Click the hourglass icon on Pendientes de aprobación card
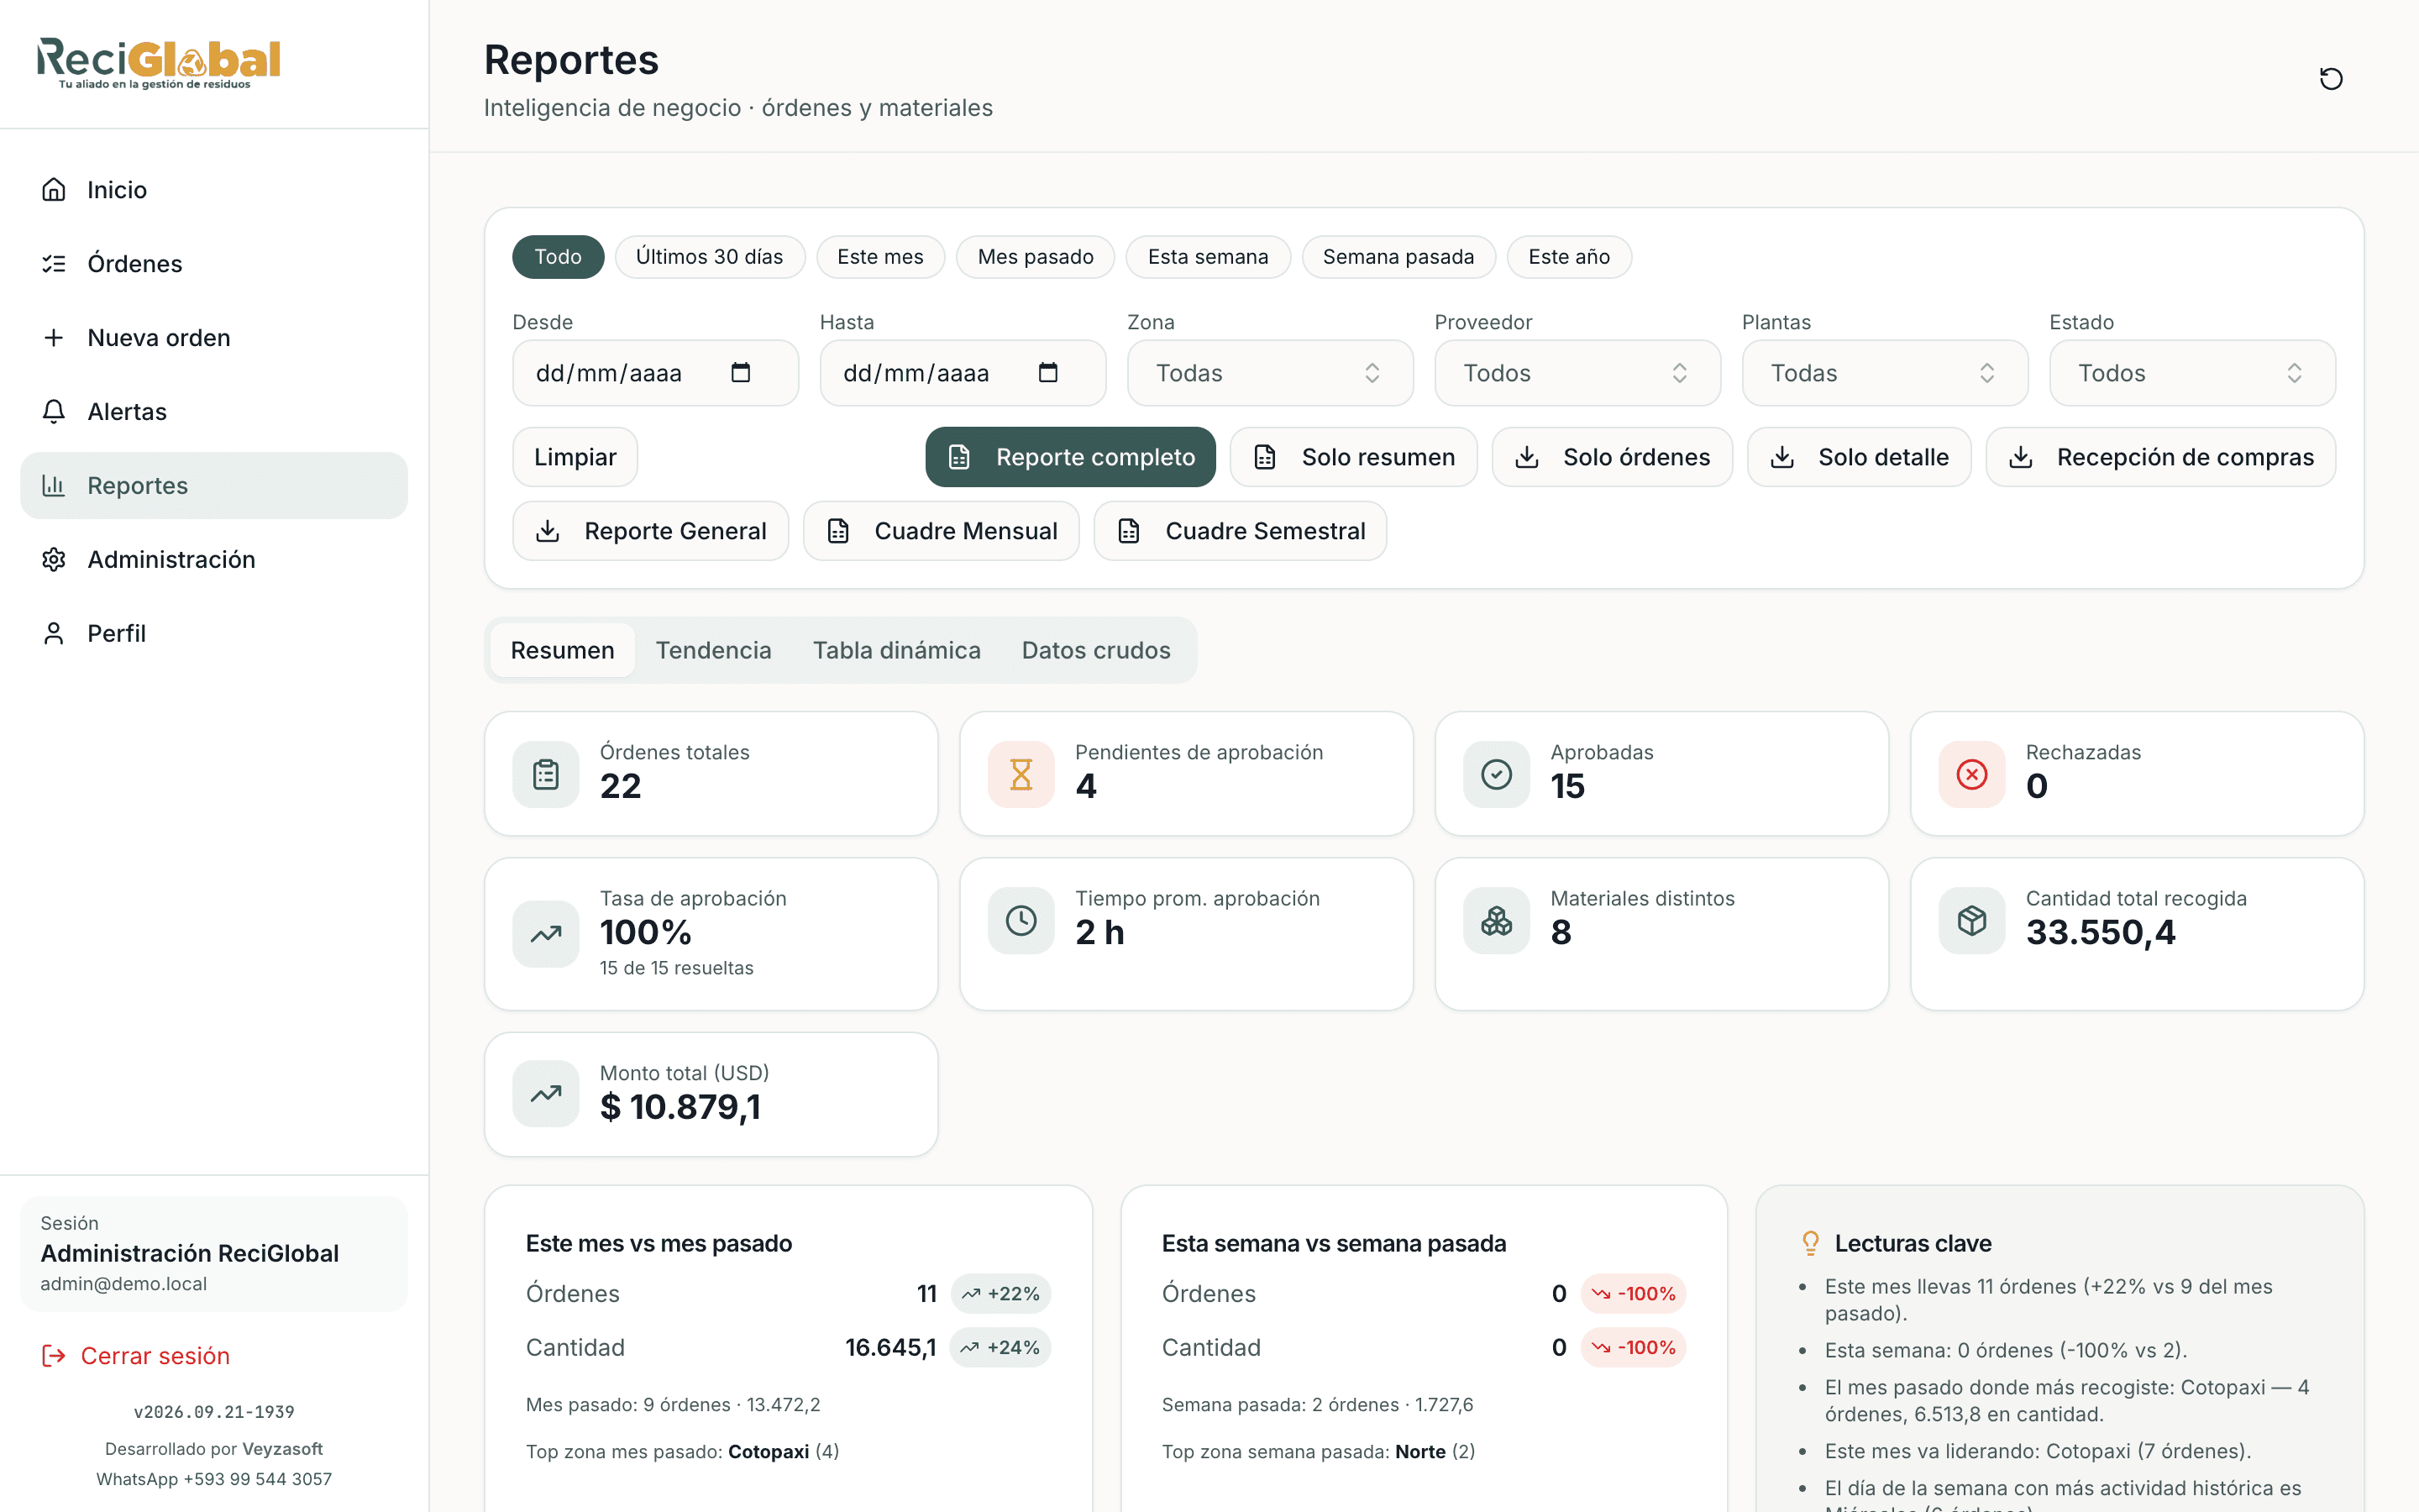 [1021, 774]
